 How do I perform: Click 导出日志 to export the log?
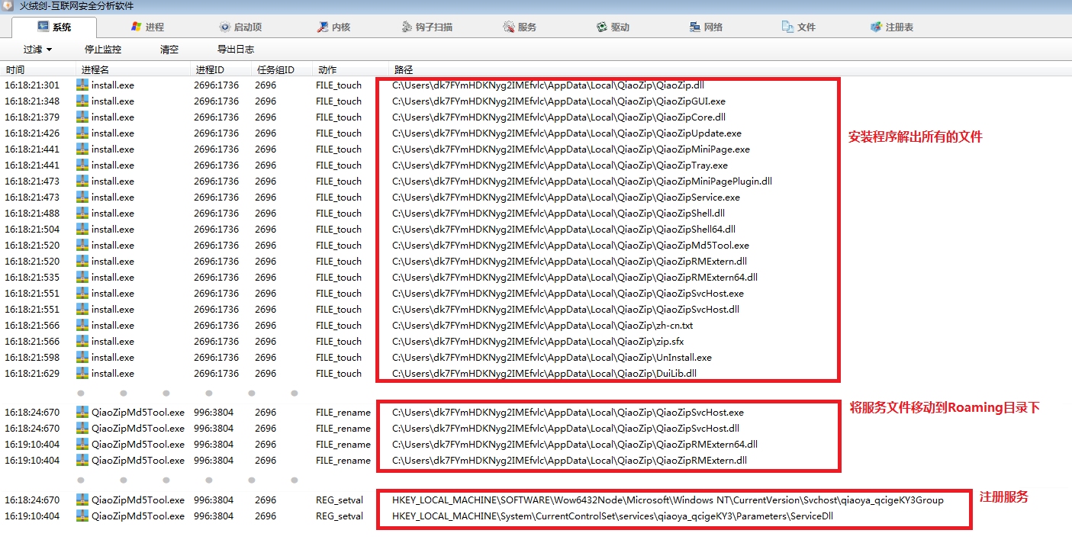point(236,50)
